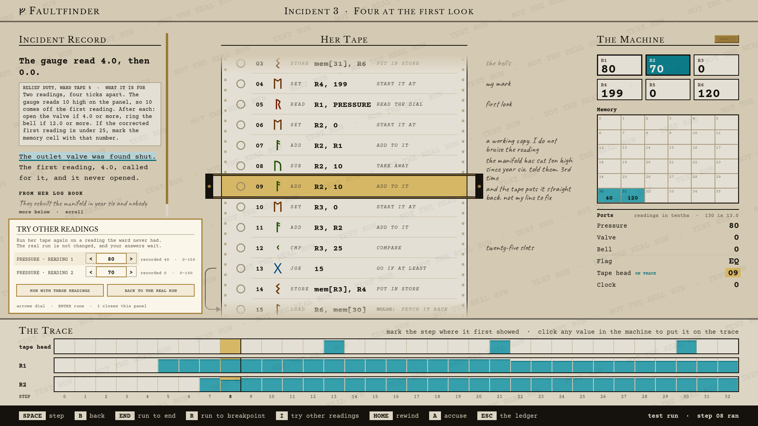Viewport: 758px width, 426px height.
Task: Click memory cell 31 holding 120
Action: click(x=632, y=196)
